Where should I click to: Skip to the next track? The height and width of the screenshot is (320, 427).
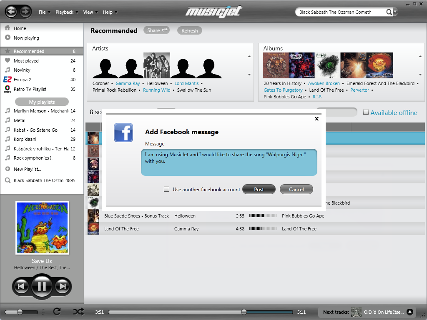[63, 286]
